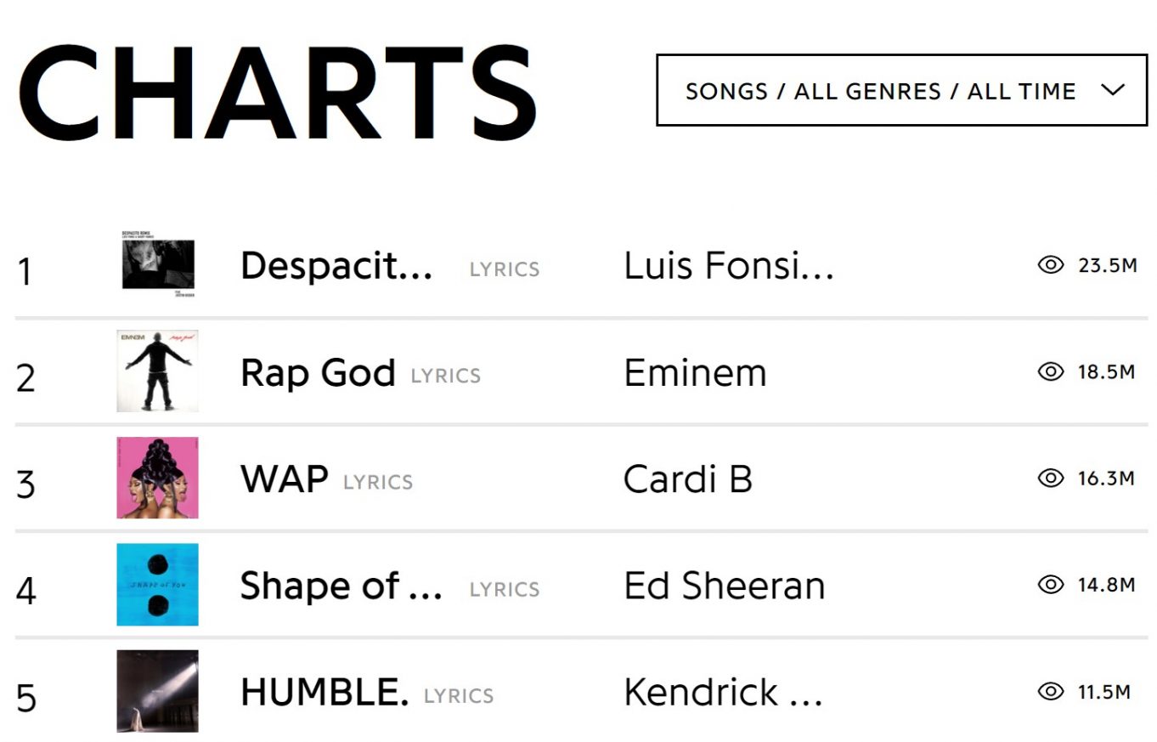Select artist Eminem from the chart
Image resolution: width=1157 pixels, height=742 pixels.
click(x=695, y=371)
